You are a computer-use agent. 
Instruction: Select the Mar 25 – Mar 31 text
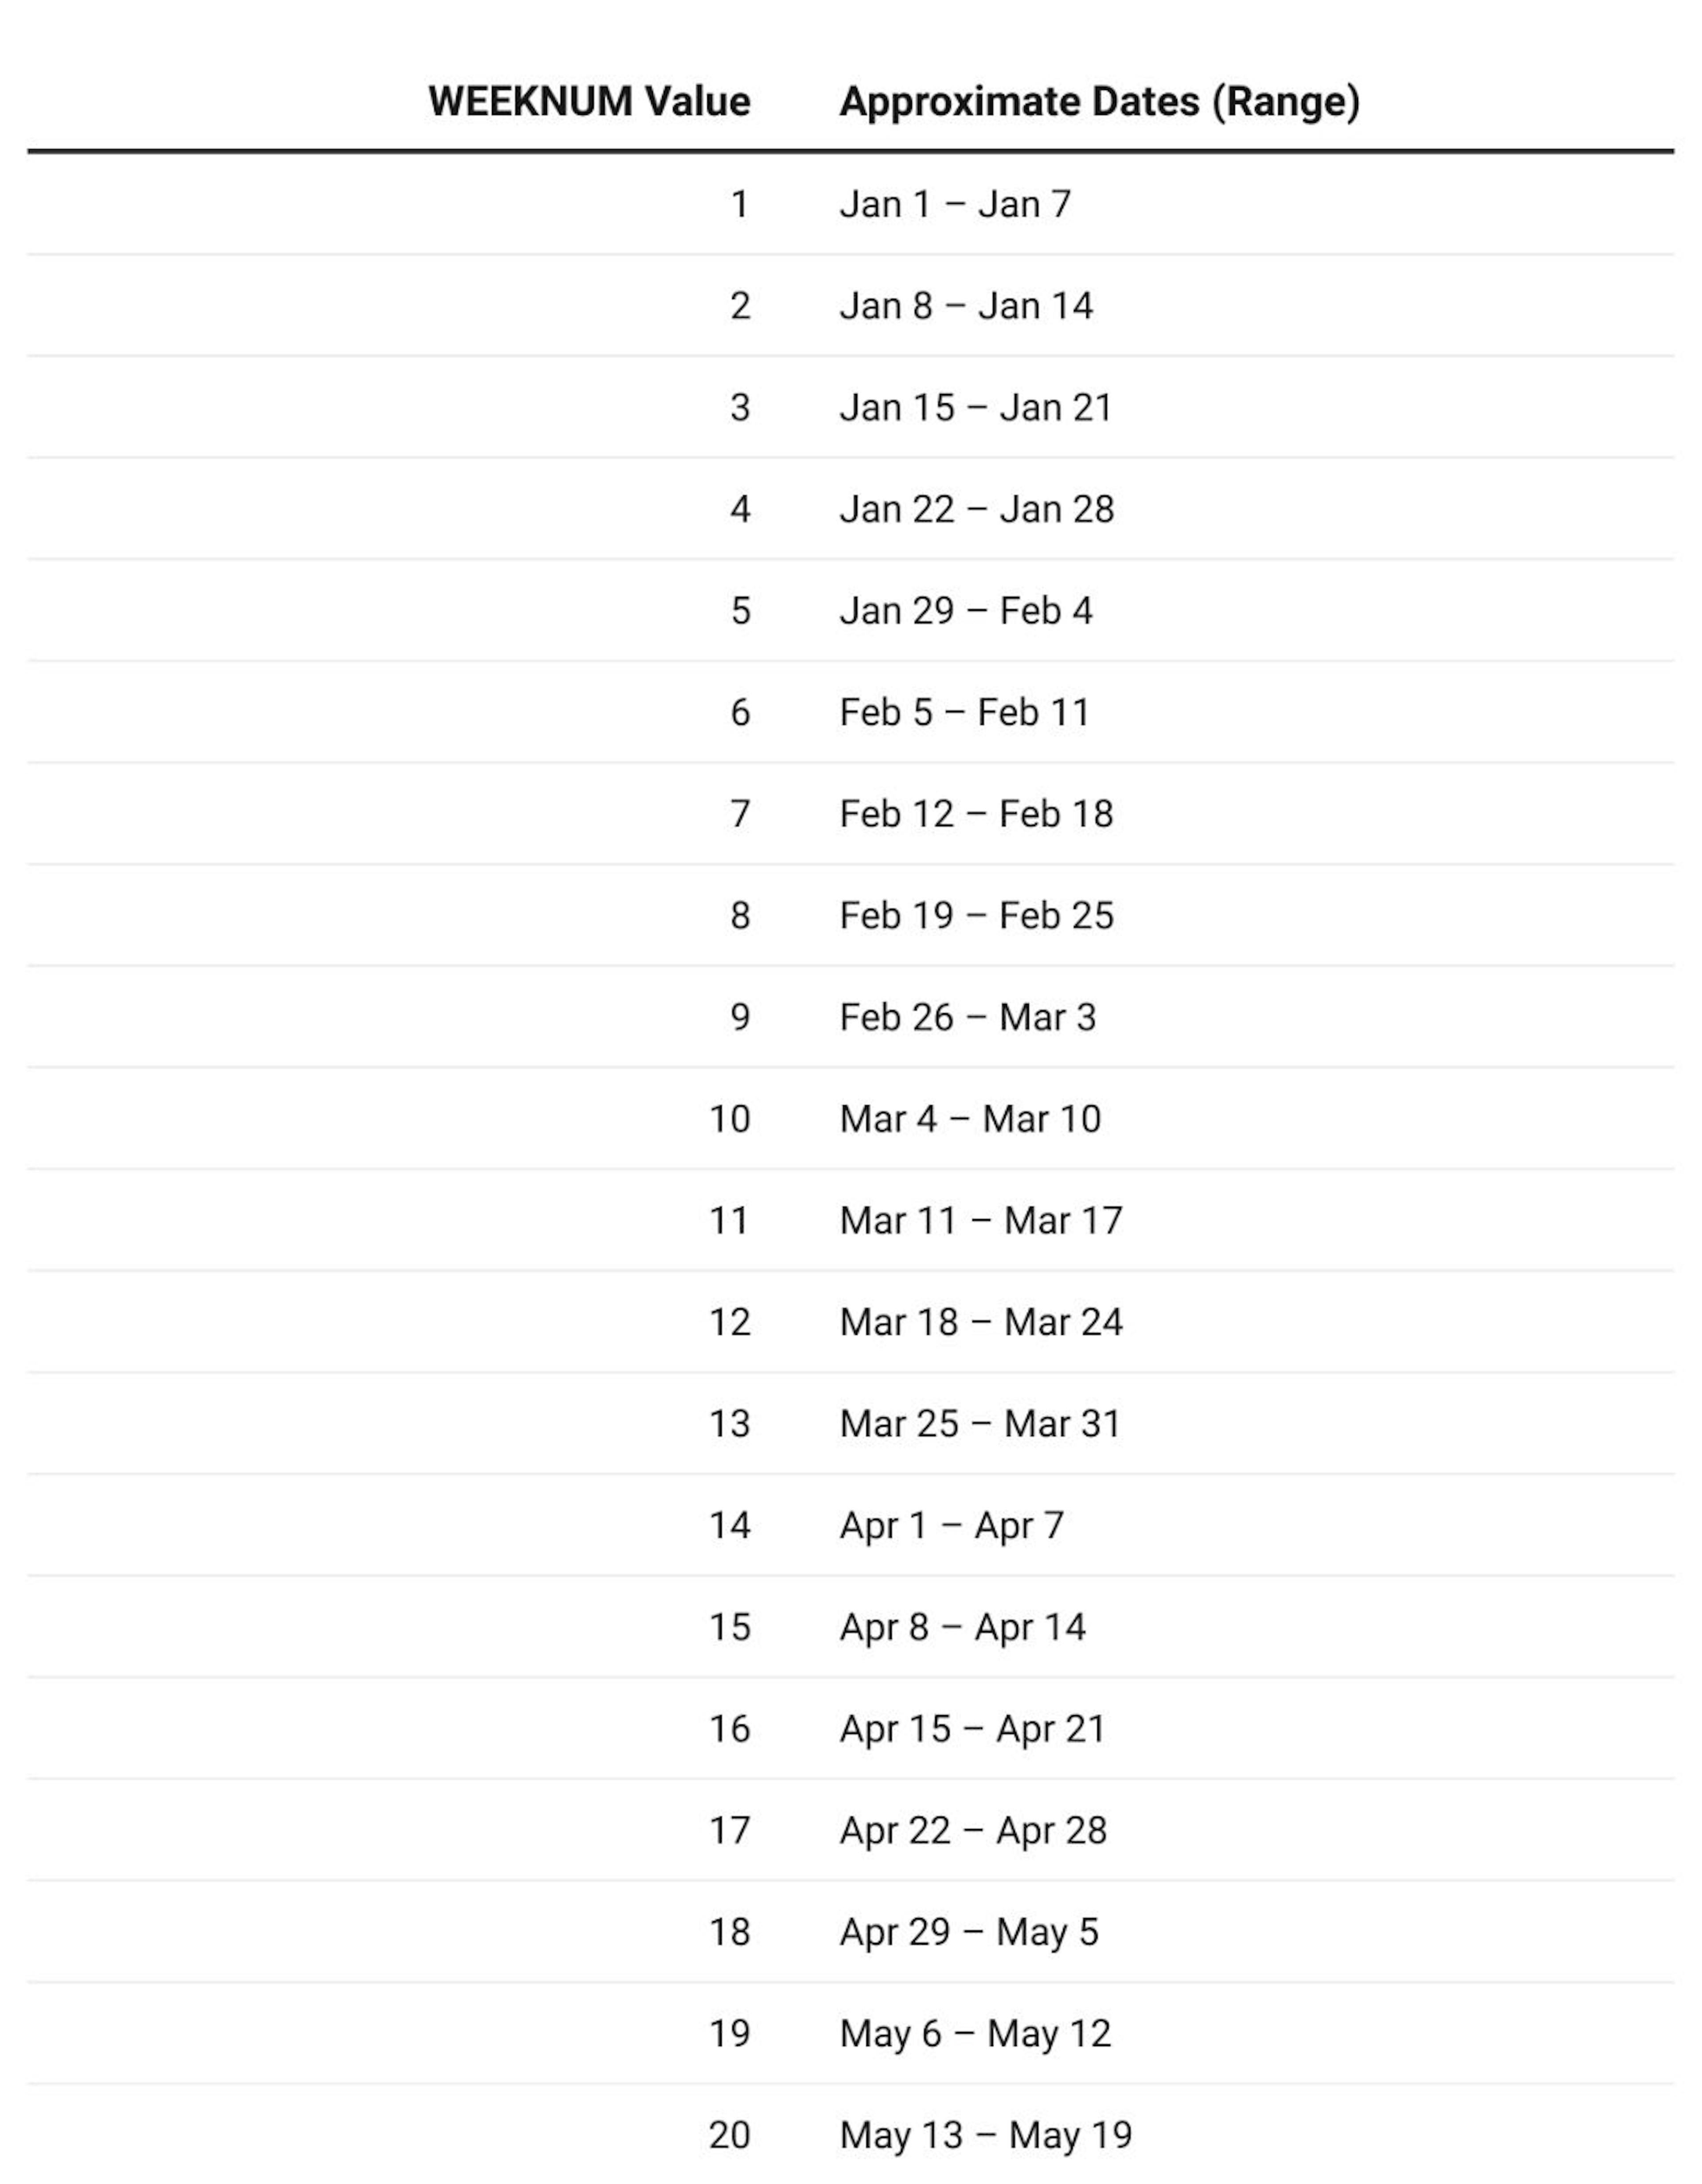980,1424
